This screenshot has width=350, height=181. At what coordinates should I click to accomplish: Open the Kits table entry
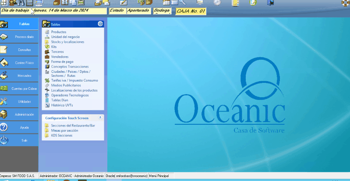tap(54, 47)
